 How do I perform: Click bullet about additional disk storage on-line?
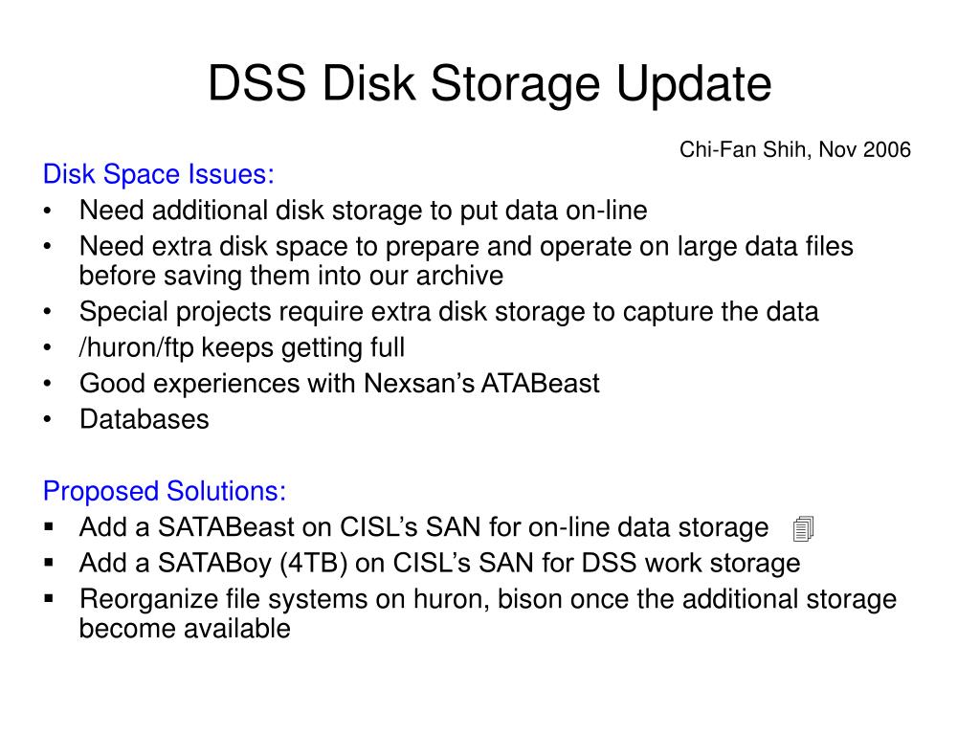(363, 210)
